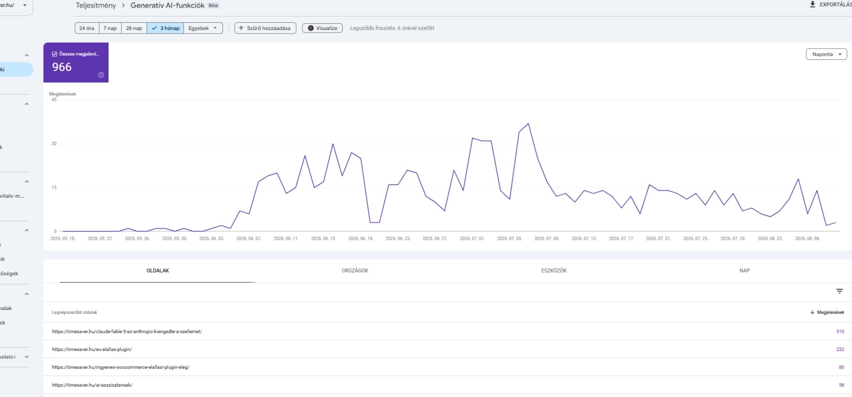The height and width of the screenshot is (397, 852).
Task: Toggle the Összes megjelenítés checkbox
Action: pos(55,54)
